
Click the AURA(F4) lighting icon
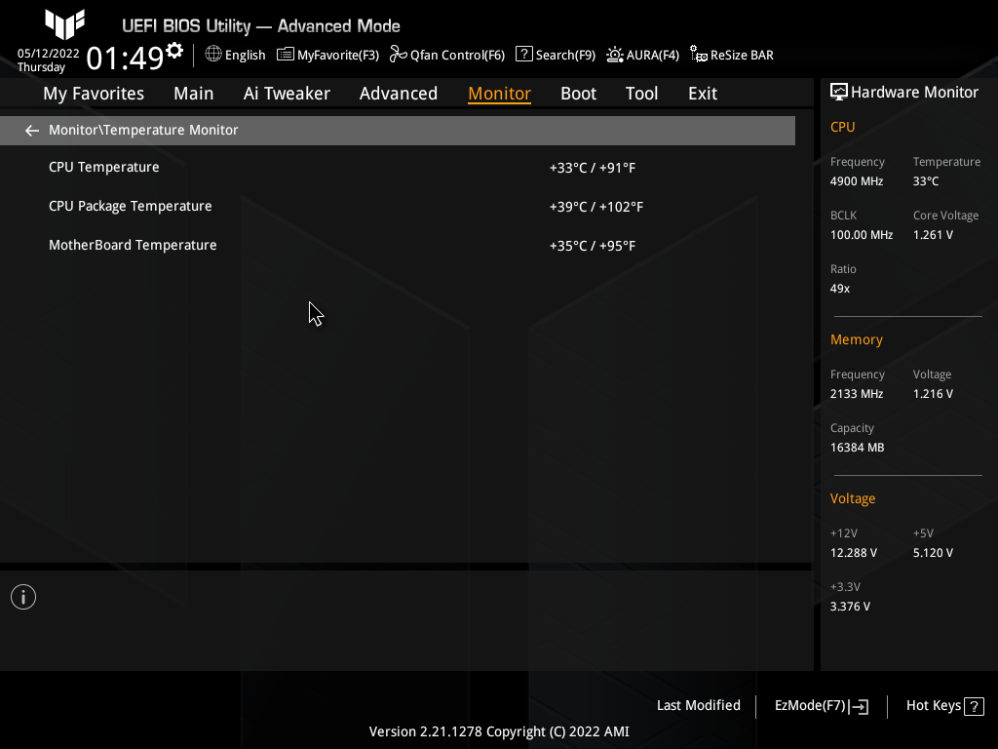(615, 55)
